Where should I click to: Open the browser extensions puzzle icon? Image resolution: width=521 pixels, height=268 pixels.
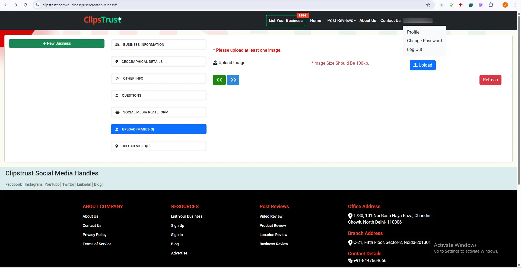pyautogui.click(x=491, y=5)
